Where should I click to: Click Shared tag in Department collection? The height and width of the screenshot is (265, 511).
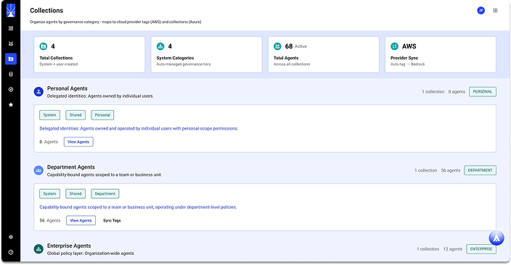coord(75,194)
